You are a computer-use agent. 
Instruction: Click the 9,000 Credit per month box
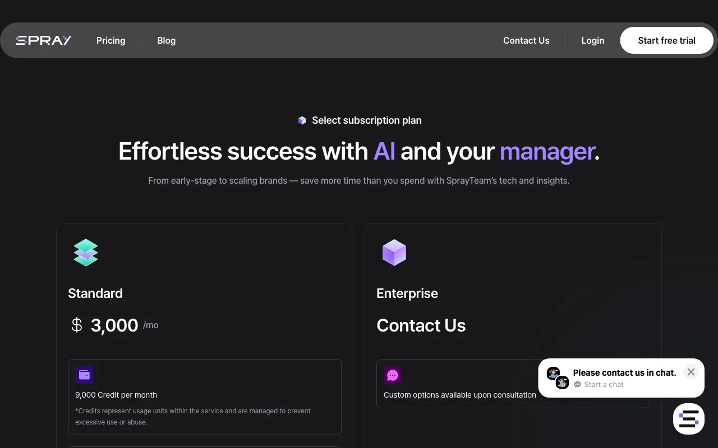click(x=205, y=397)
